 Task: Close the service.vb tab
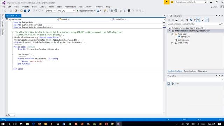[20, 16]
